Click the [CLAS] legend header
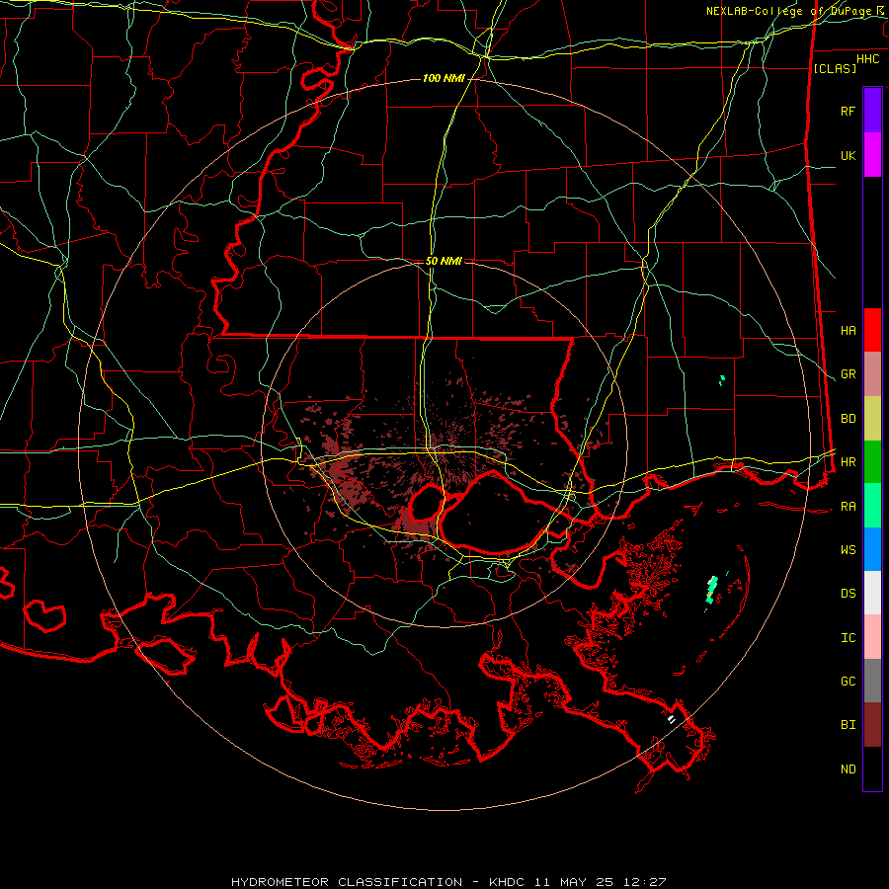The height and width of the screenshot is (889, 889). (x=835, y=68)
